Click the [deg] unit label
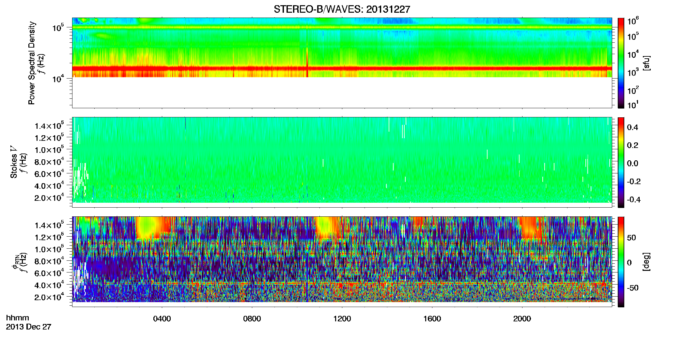 646,262
